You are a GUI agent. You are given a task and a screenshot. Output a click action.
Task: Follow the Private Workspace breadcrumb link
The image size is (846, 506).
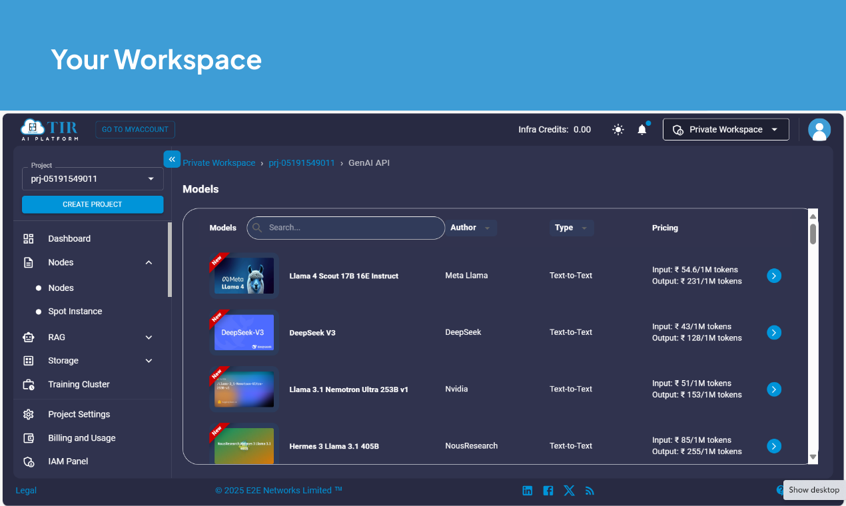pyautogui.click(x=219, y=163)
